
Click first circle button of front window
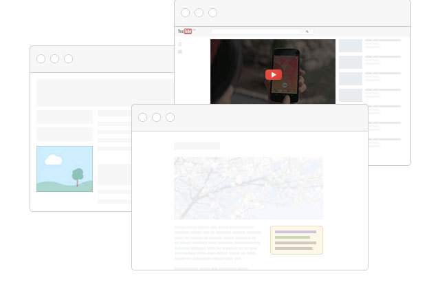click(142, 118)
